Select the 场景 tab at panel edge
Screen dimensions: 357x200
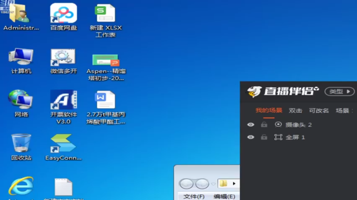coord(342,110)
